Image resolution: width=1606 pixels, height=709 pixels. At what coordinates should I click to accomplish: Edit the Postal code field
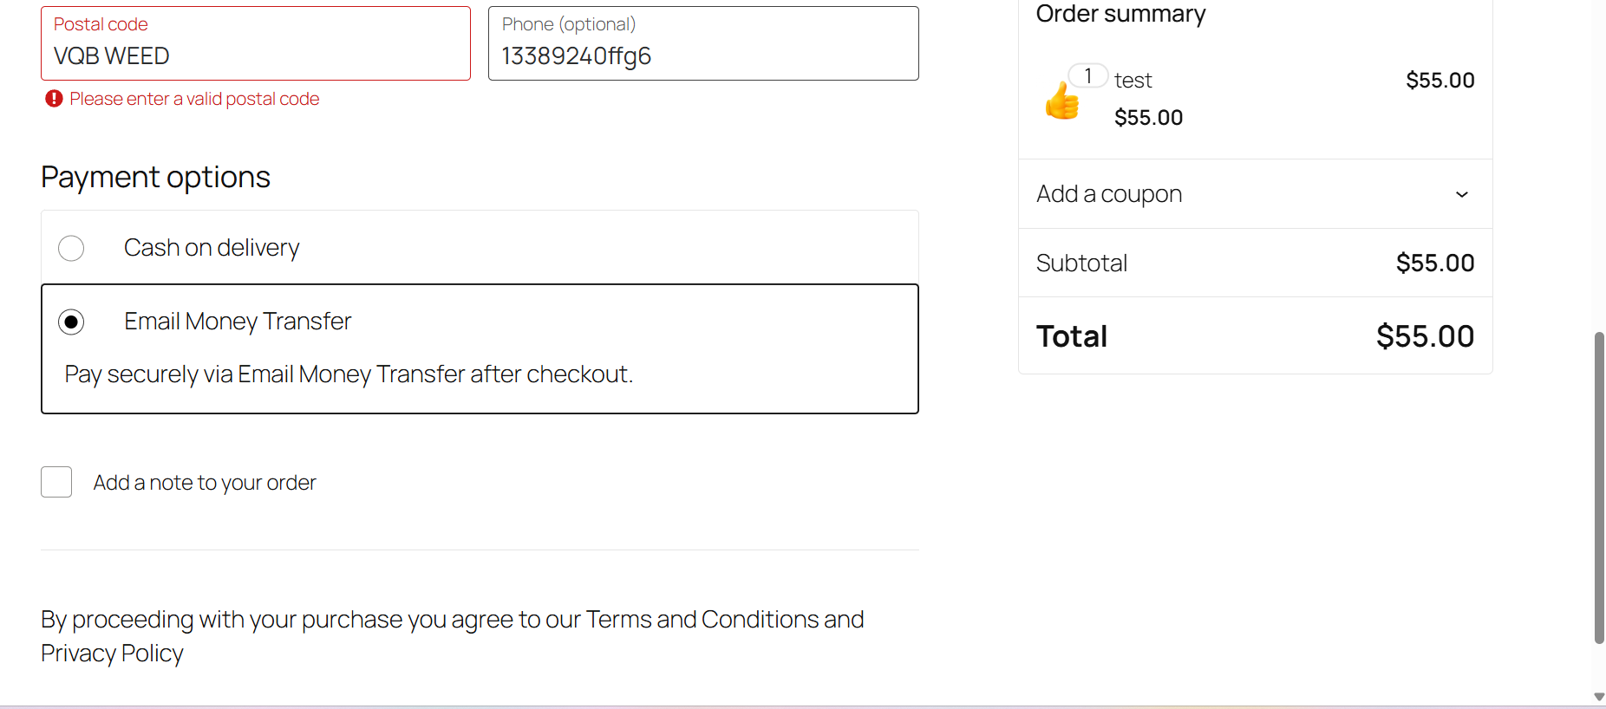coord(256,55)
